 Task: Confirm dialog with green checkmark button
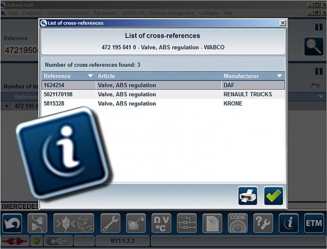pyautogui.click(x=274, y=196)
